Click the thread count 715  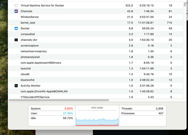[169, 23]
